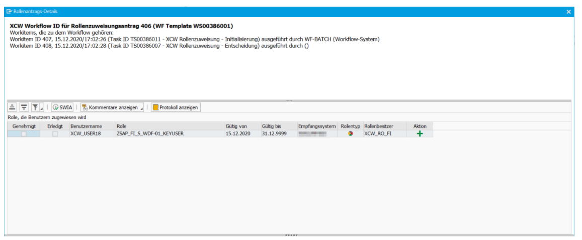Click the Gültig bis column header
The width and height of the screenshot is (582, 240).
point(278,127)
